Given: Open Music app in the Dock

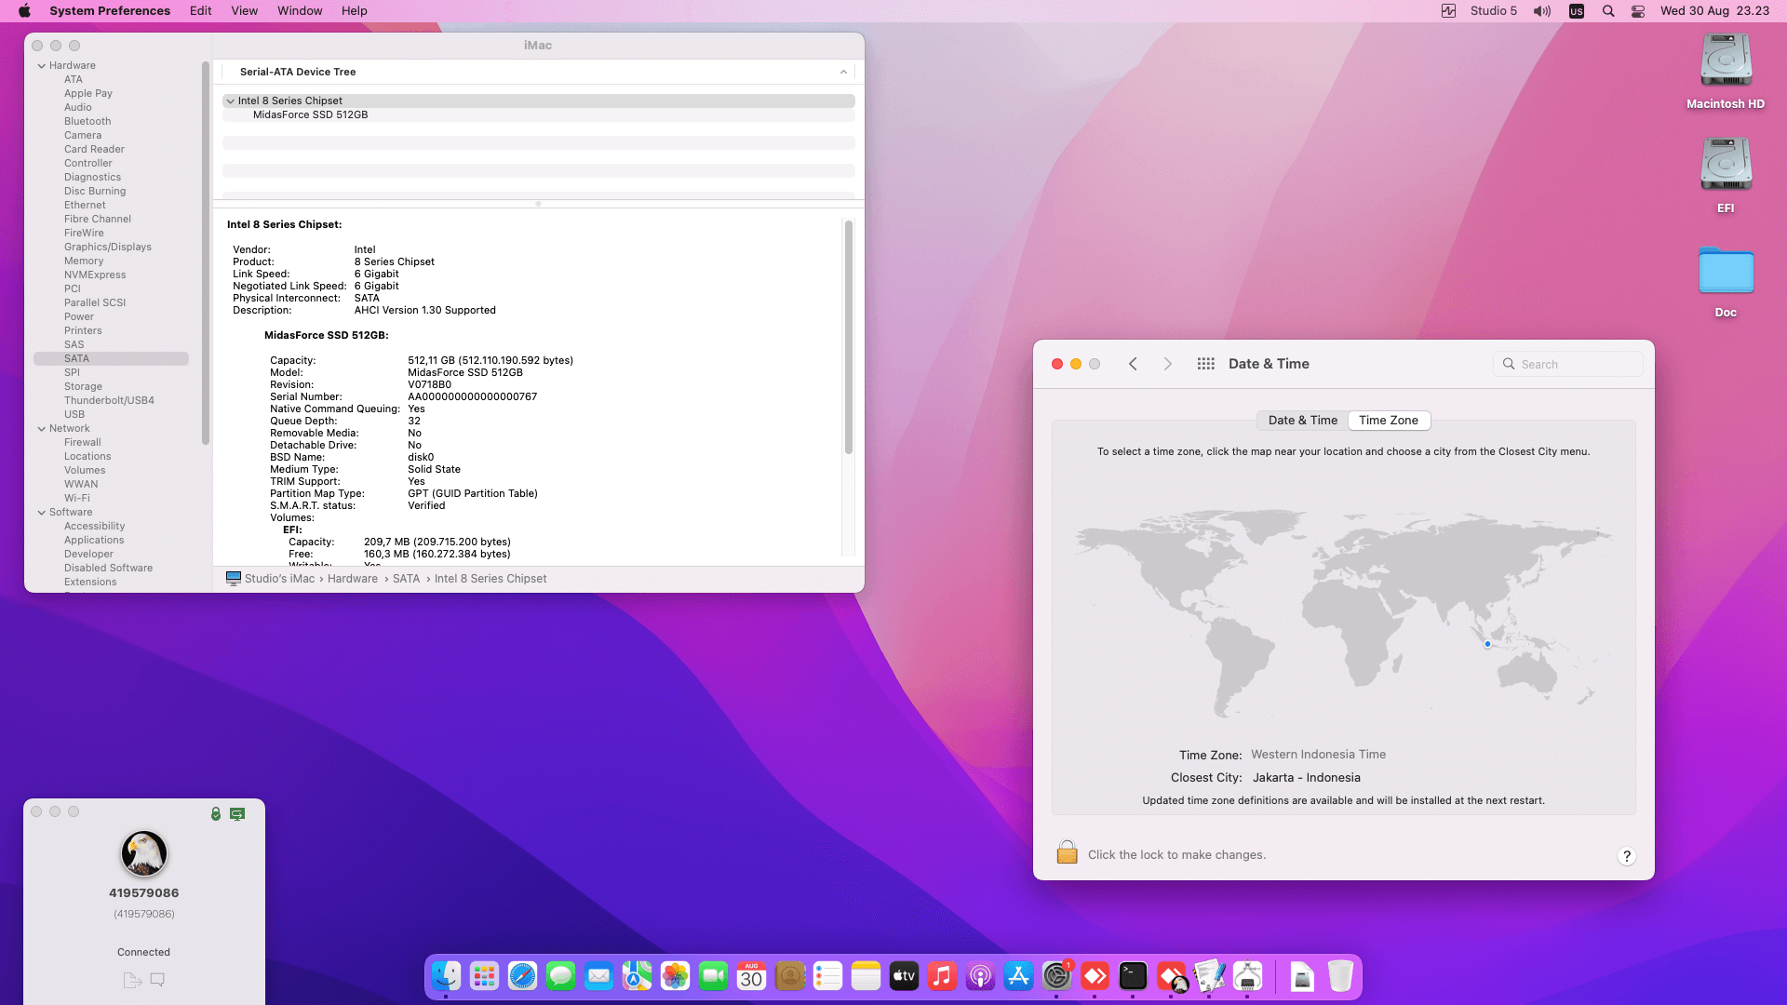Looking at the screenshot, I should [942, 976].
